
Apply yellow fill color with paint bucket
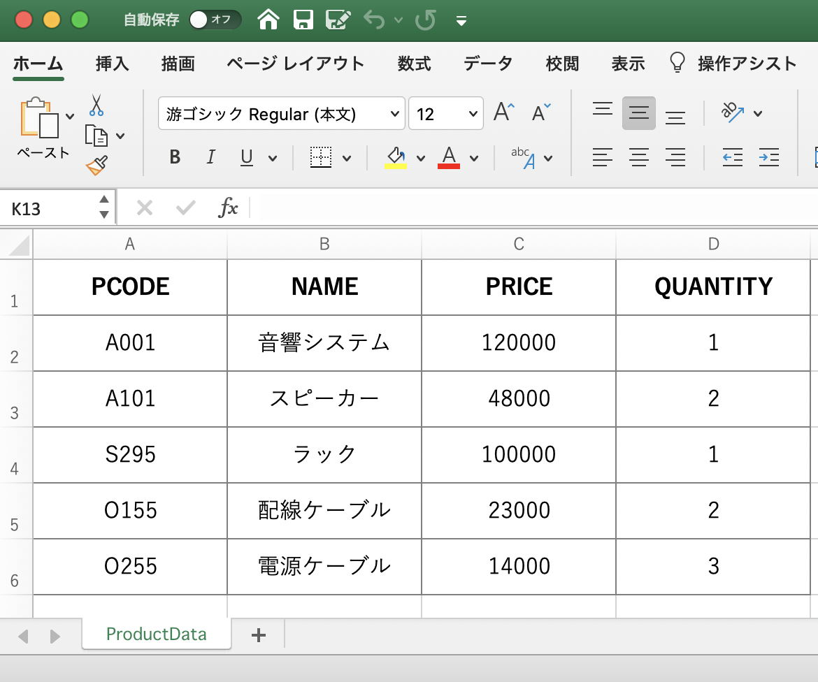pos(396,157)
